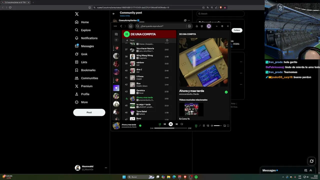320x180 pixels.
Task: Toggle liked checkmark in bottom player bar
Action: click(x=140, y=125)
